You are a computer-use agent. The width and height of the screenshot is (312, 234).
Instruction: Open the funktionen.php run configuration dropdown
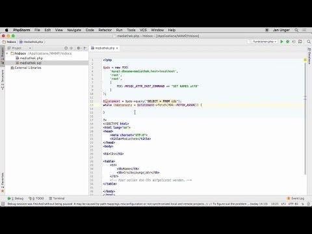[x=263, y=42]
